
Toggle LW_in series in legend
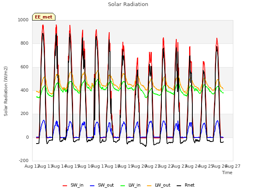coord(131,185)
